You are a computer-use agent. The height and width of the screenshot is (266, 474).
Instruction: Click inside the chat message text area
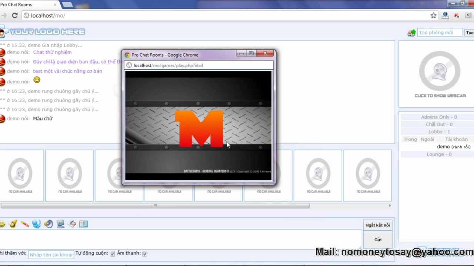181,239
